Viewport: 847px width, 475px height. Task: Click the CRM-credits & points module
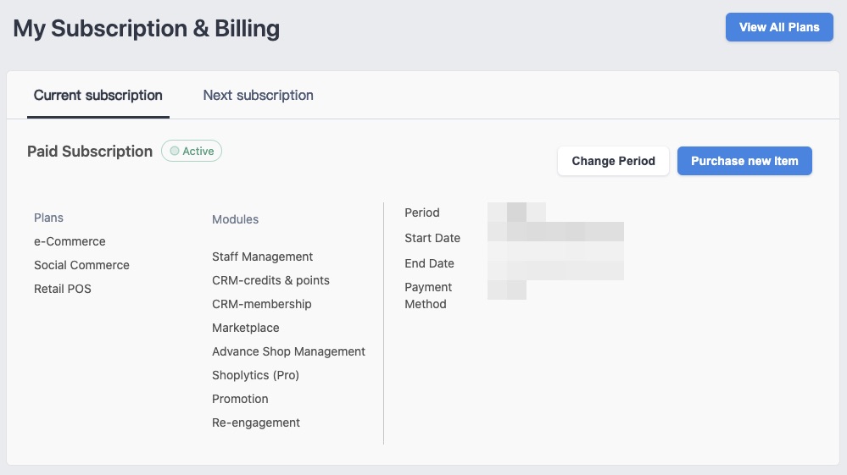click(x=270, y=280)
